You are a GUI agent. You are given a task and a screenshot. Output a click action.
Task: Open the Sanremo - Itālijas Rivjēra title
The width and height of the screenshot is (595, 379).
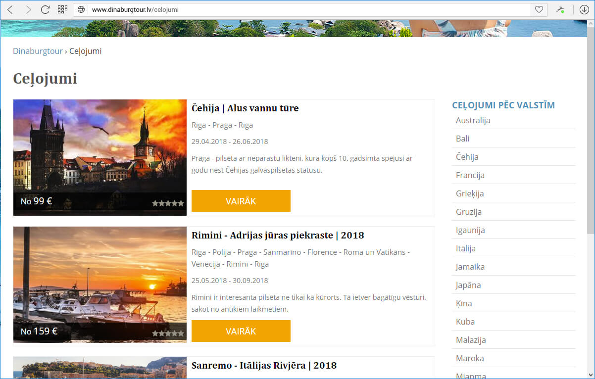point(264,366)
